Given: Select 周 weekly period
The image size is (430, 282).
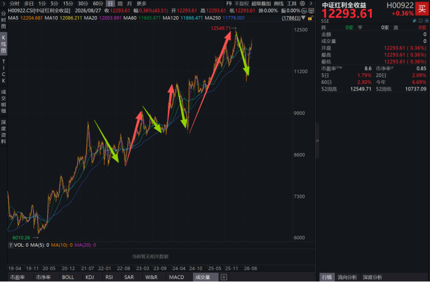Looking at the screenshot, I should pos(120,4).
